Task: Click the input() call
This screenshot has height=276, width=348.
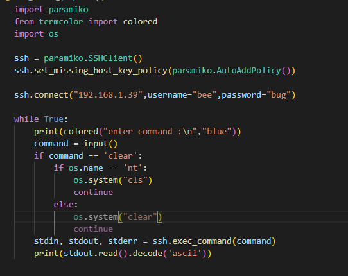Action: tap(100, 144)
